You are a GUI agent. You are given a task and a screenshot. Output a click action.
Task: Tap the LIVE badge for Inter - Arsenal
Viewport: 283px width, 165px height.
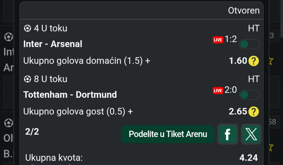(x=218, y=40)
